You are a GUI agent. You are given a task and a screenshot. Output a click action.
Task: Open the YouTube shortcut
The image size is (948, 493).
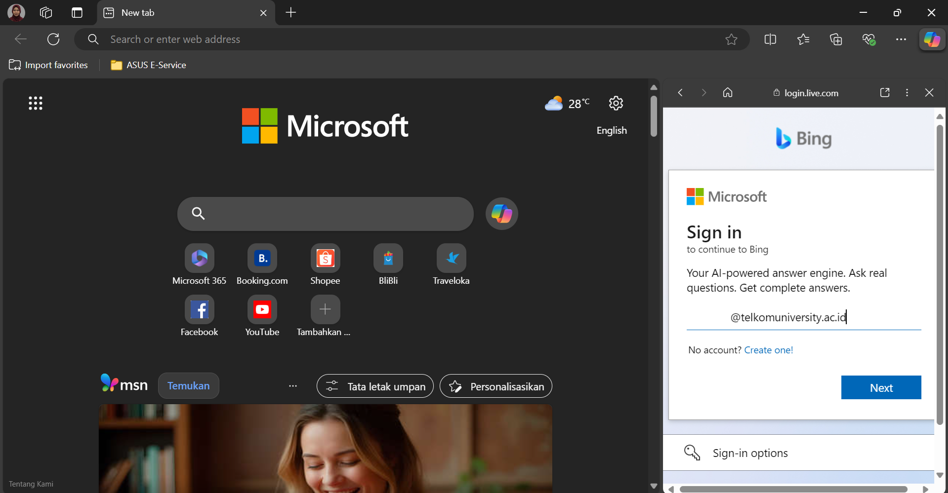262,309
